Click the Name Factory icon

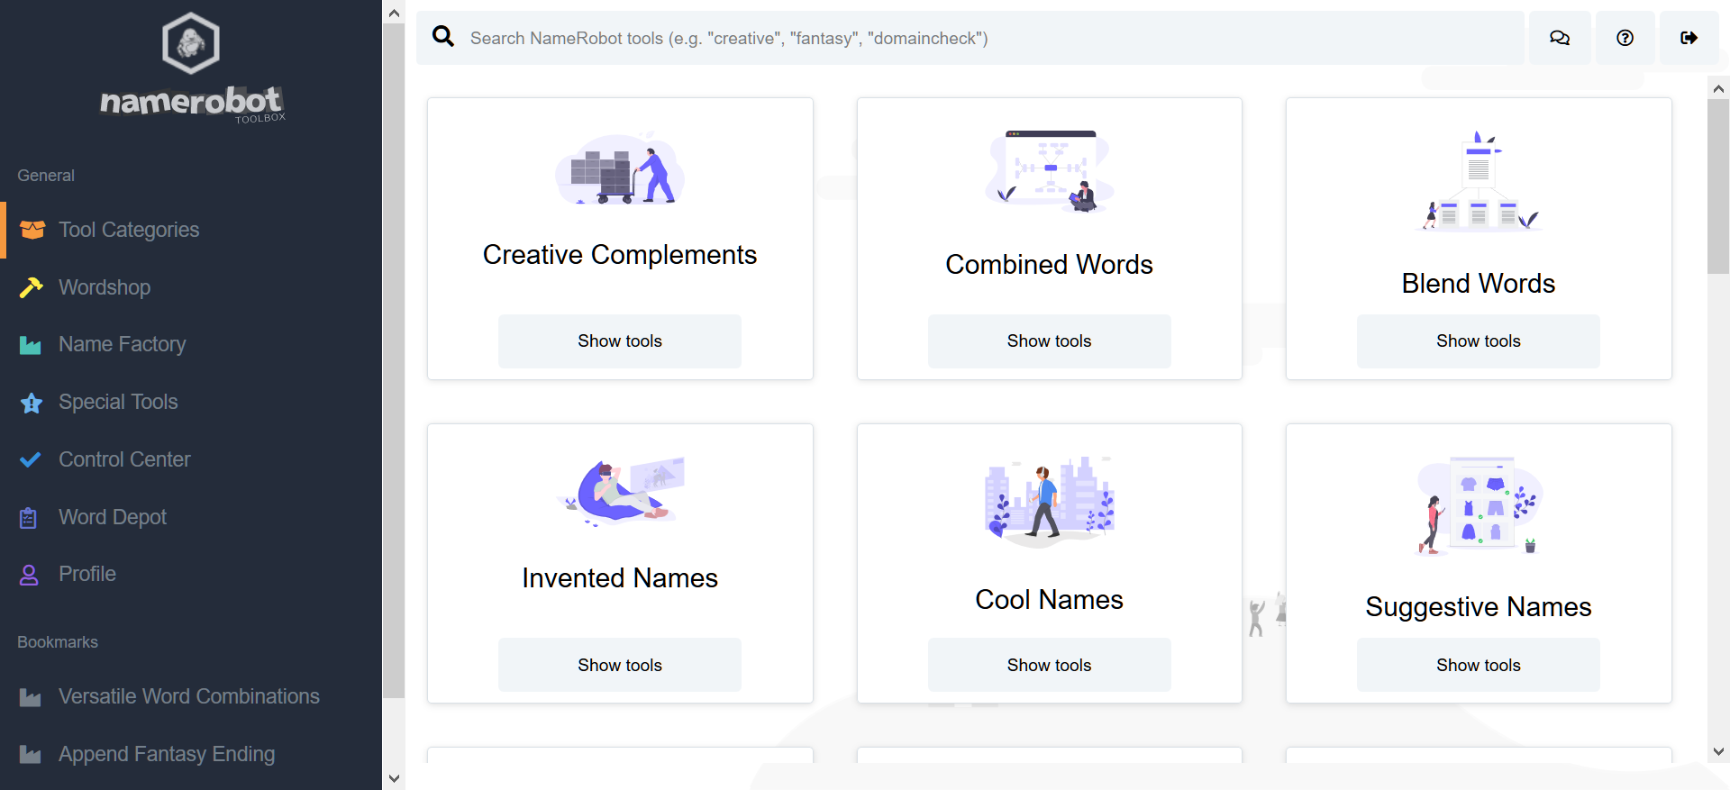[x=31, y=345]
